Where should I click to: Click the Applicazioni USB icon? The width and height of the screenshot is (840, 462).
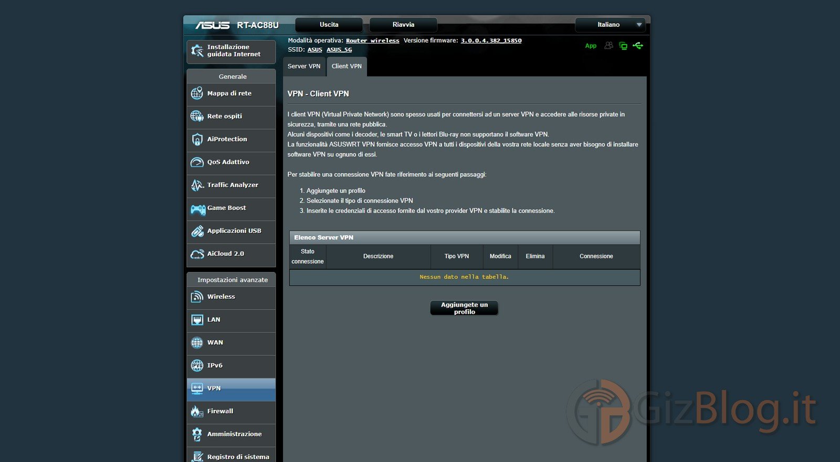click(197, 231)
